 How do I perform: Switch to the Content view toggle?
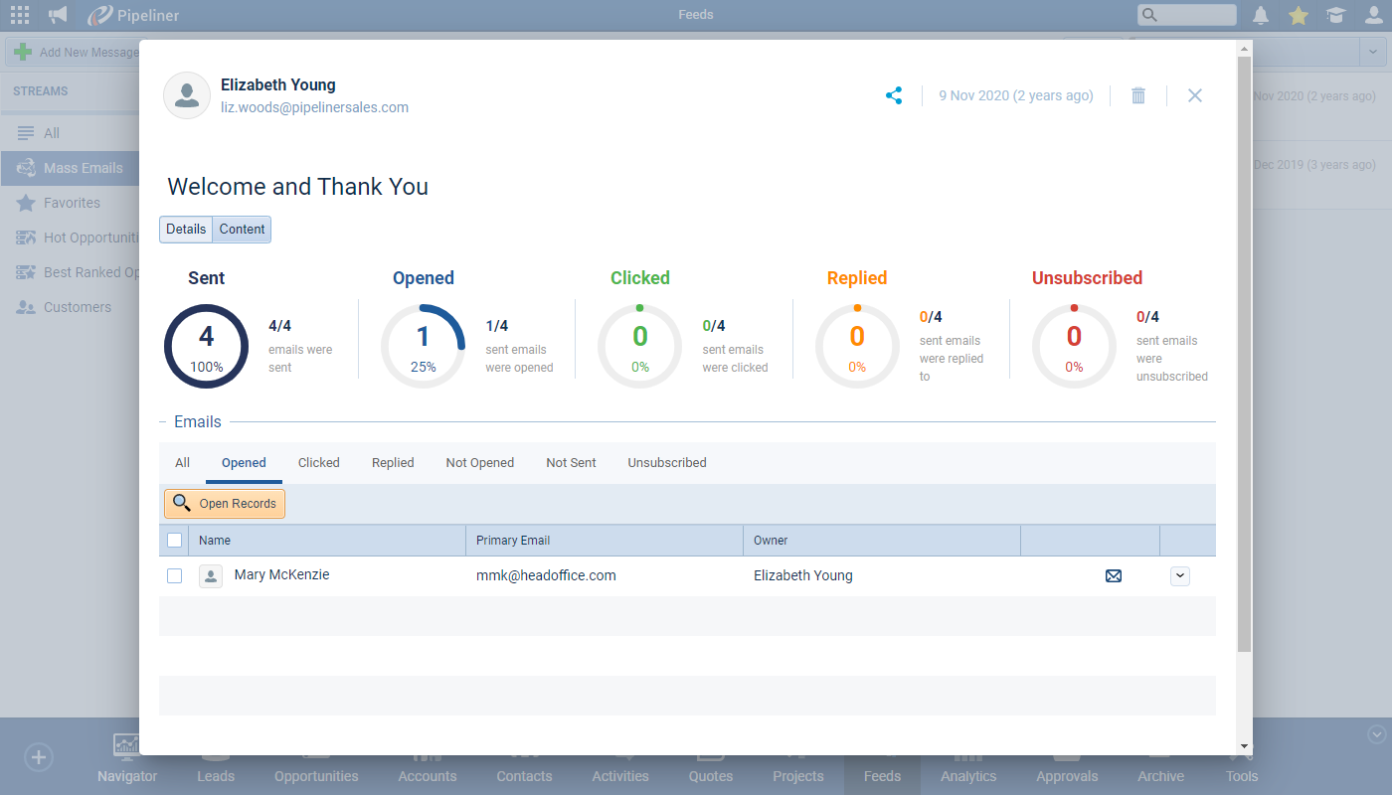point(242,229)
